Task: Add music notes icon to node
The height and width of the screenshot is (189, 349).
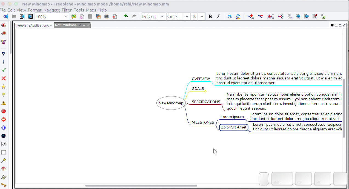Action: click(4, 177)
